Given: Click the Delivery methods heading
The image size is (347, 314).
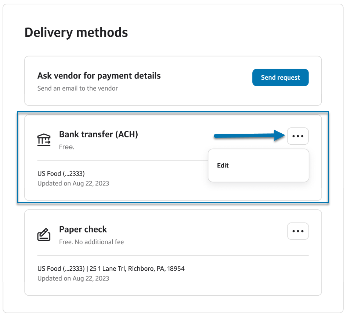Looking at the screenshot, I should [x=76, y=33].
